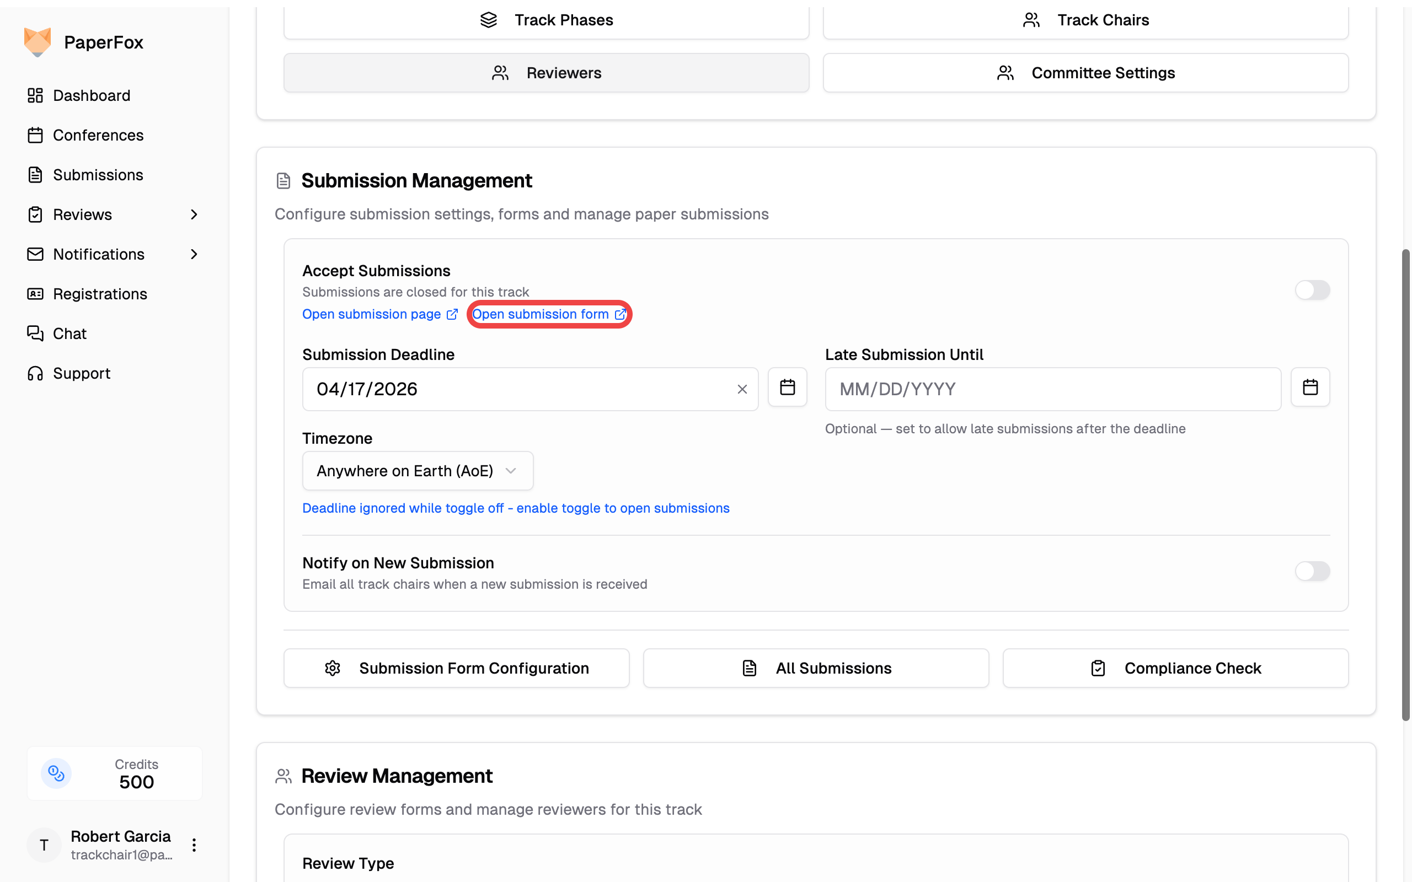Turn on Notify on New Submission

1312,571
